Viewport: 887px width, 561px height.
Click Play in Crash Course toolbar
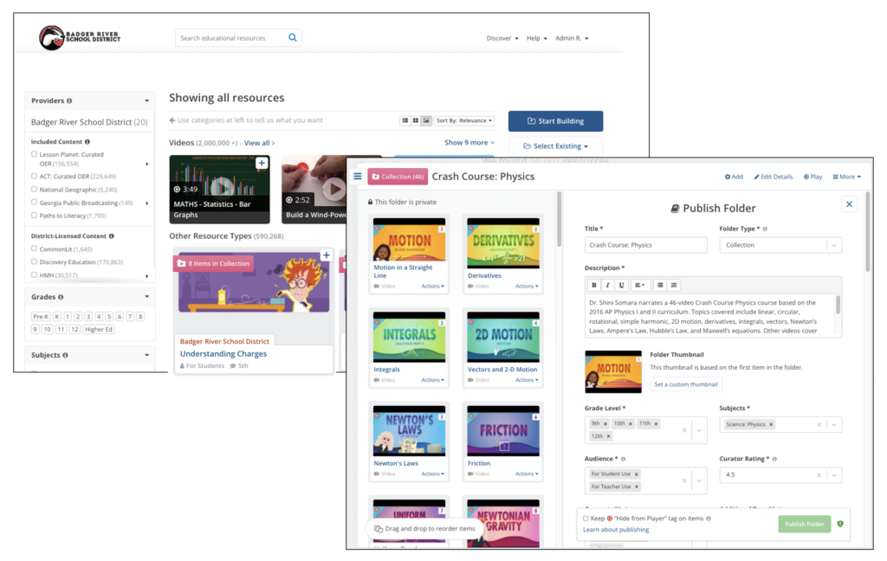[x=813, y=177]
